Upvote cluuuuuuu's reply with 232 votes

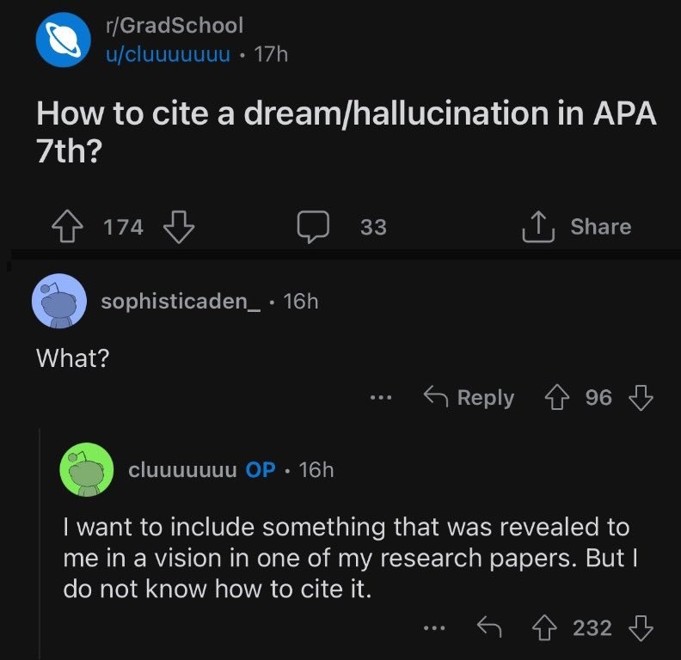click(x=544, y=628)
